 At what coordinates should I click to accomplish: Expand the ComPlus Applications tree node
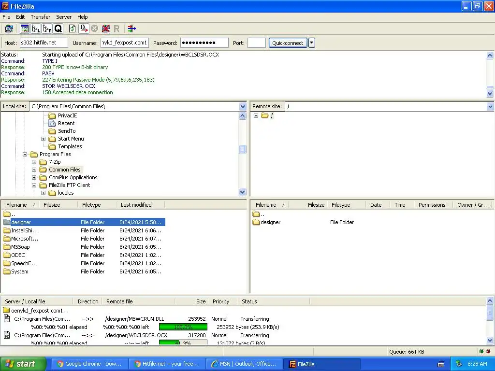tap(34, 177)
